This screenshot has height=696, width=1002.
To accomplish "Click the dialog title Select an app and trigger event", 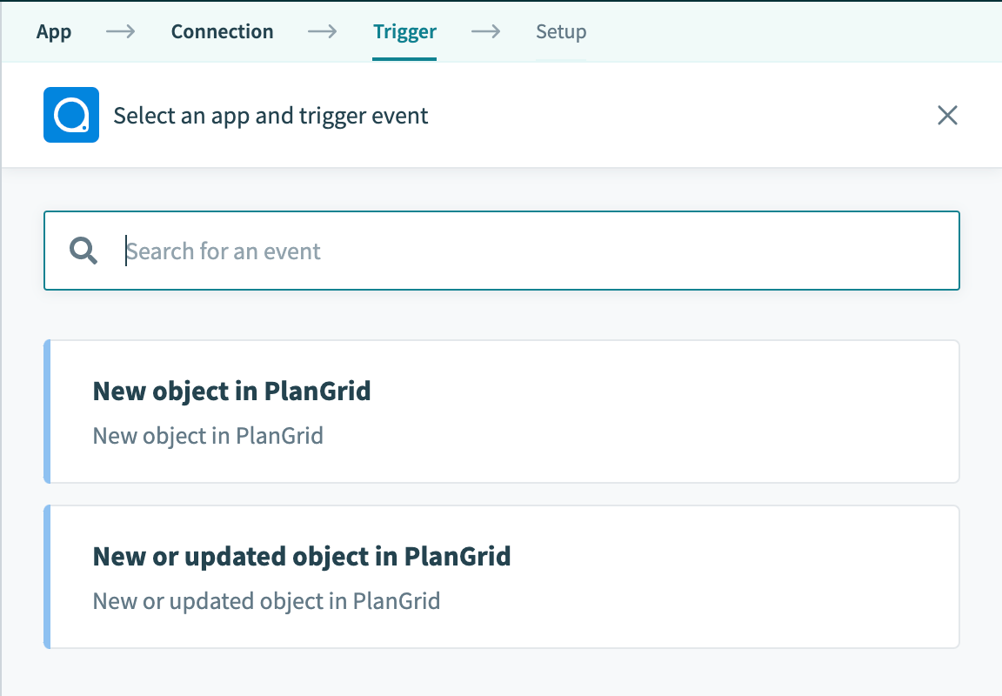I will (271, 115).
